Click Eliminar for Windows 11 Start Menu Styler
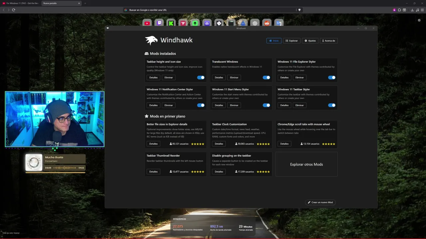 point(234,105)
